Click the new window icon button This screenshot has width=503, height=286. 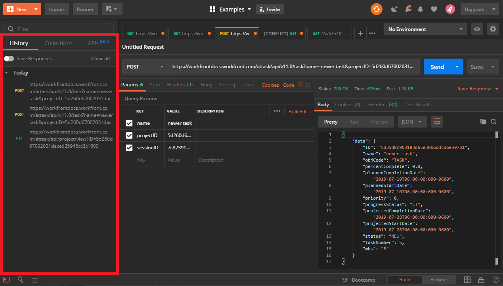[112, 9]
